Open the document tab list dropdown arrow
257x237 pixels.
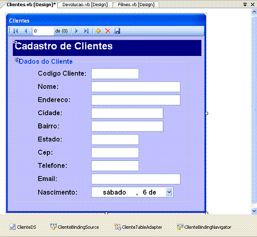[x=245, y=5]
